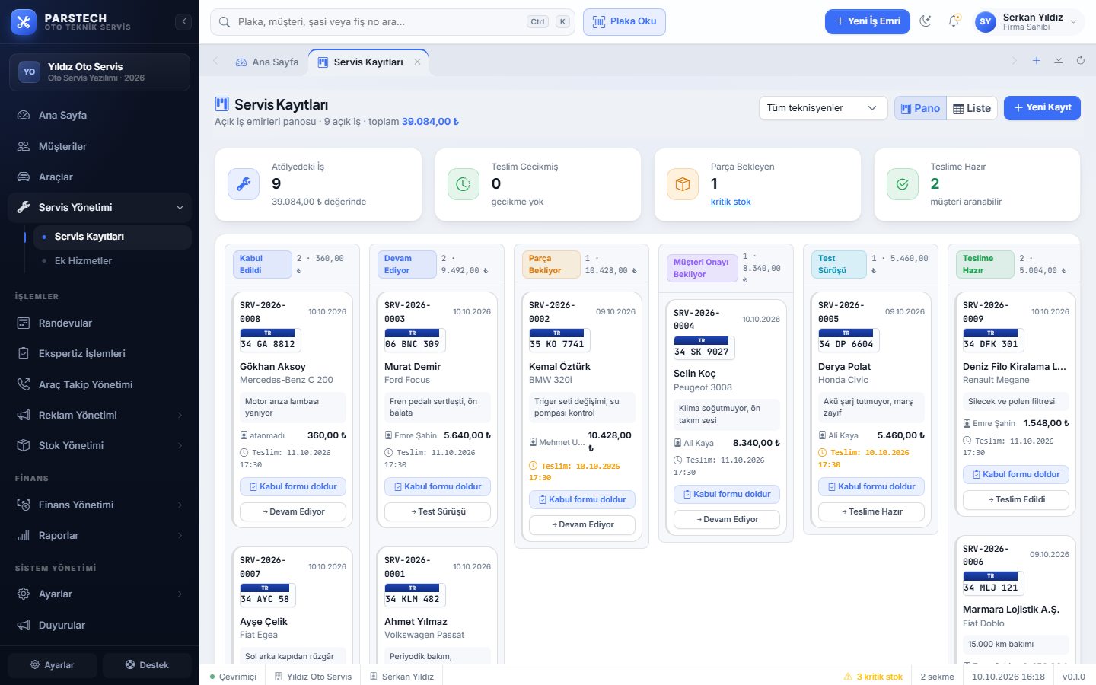Viewport: 1096px width, 685px height.
Task: Follow the kritik stok link
Action: coord(731,202)
